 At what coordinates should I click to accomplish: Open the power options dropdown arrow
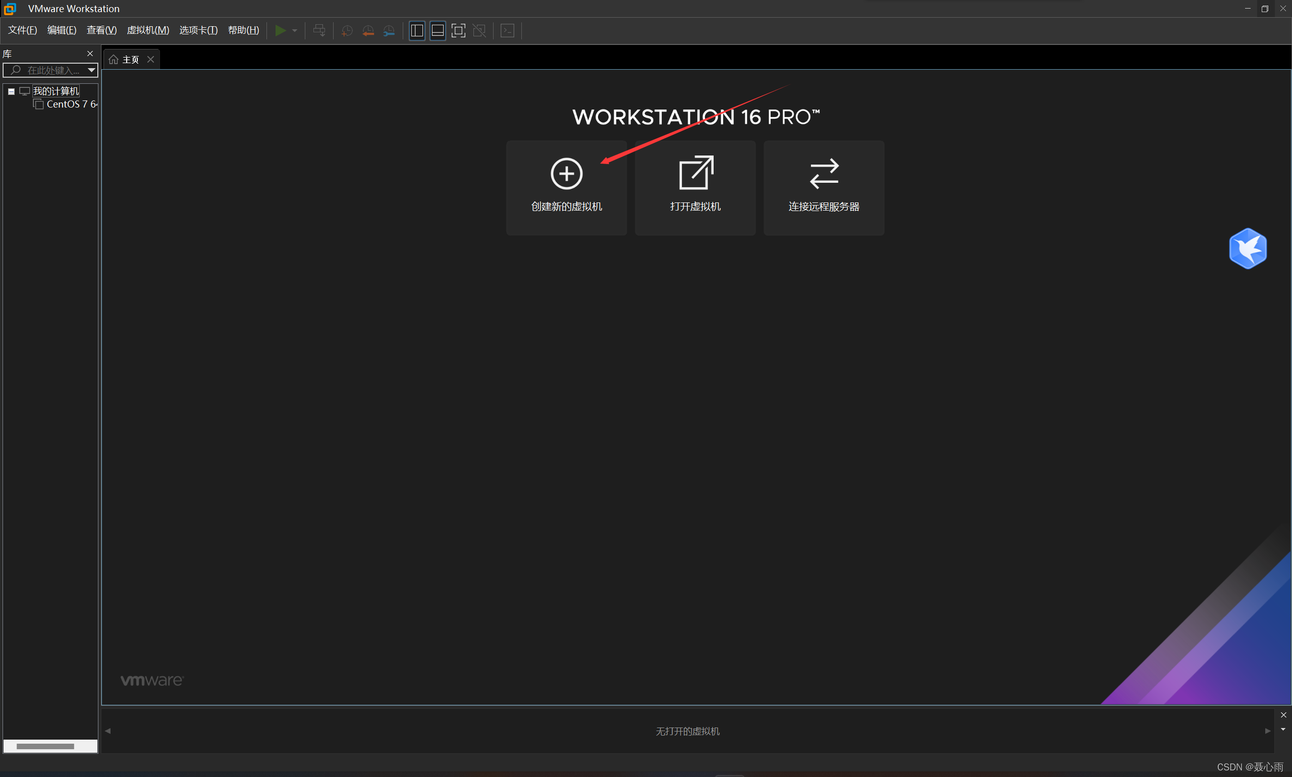pyautogui.click(x=295, y=30)
